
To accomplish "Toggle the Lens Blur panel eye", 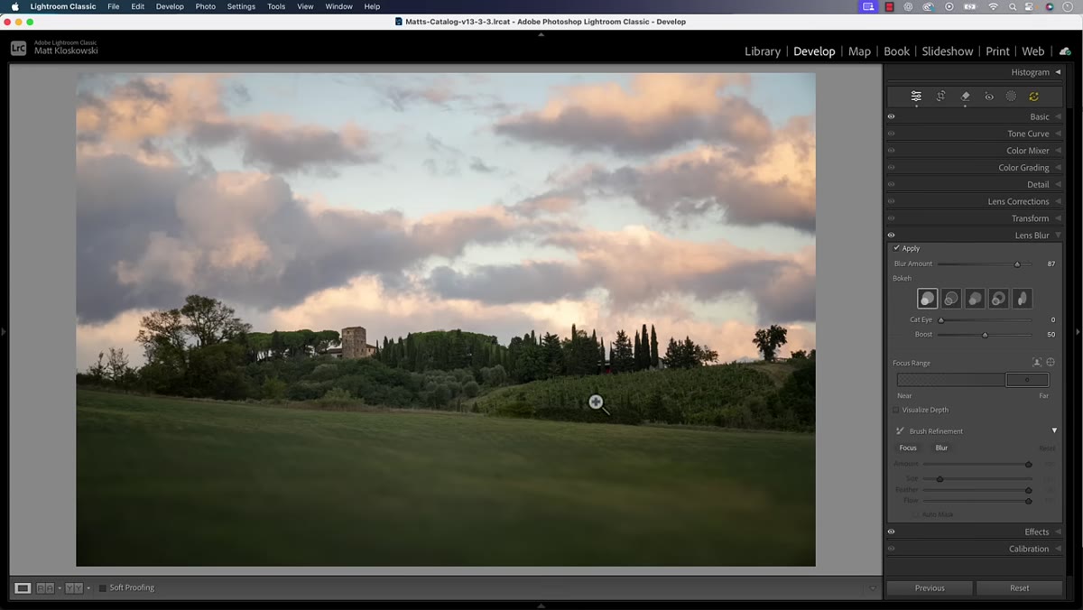I will (891, 236).
